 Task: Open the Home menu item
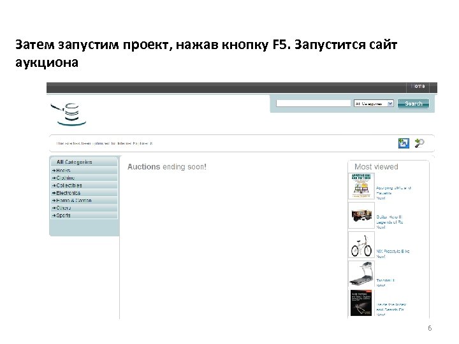pos(418,86)
